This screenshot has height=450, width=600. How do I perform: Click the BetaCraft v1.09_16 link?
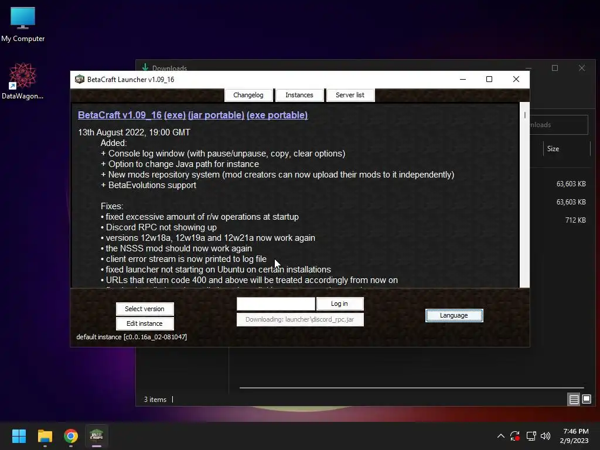tap(120, 115)
